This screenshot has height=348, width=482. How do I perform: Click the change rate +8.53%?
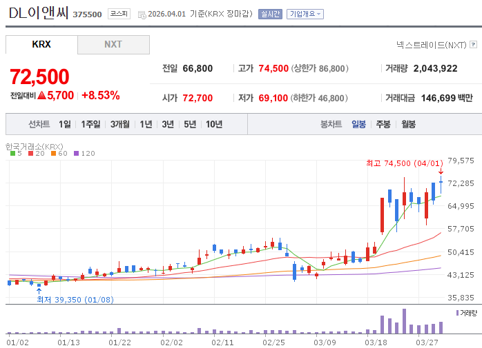point(101,95)
